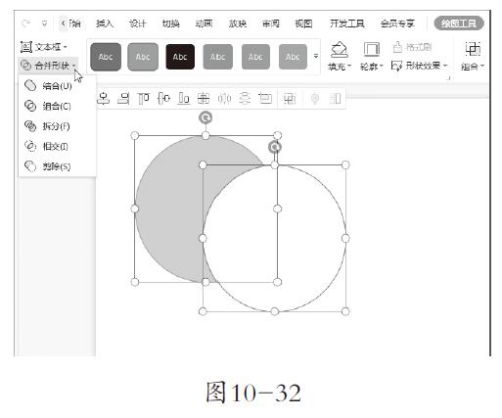Pick the 相交(I) intersect option
The image size is (502, 418).
pyautogui.click(x=47, y=146)
